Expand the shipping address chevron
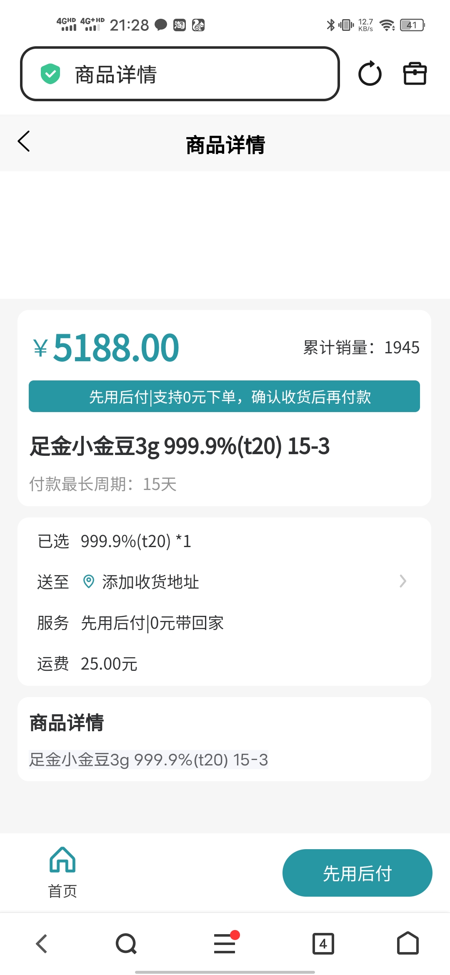The width and height of the screenshot is (450, 975). 402,581
